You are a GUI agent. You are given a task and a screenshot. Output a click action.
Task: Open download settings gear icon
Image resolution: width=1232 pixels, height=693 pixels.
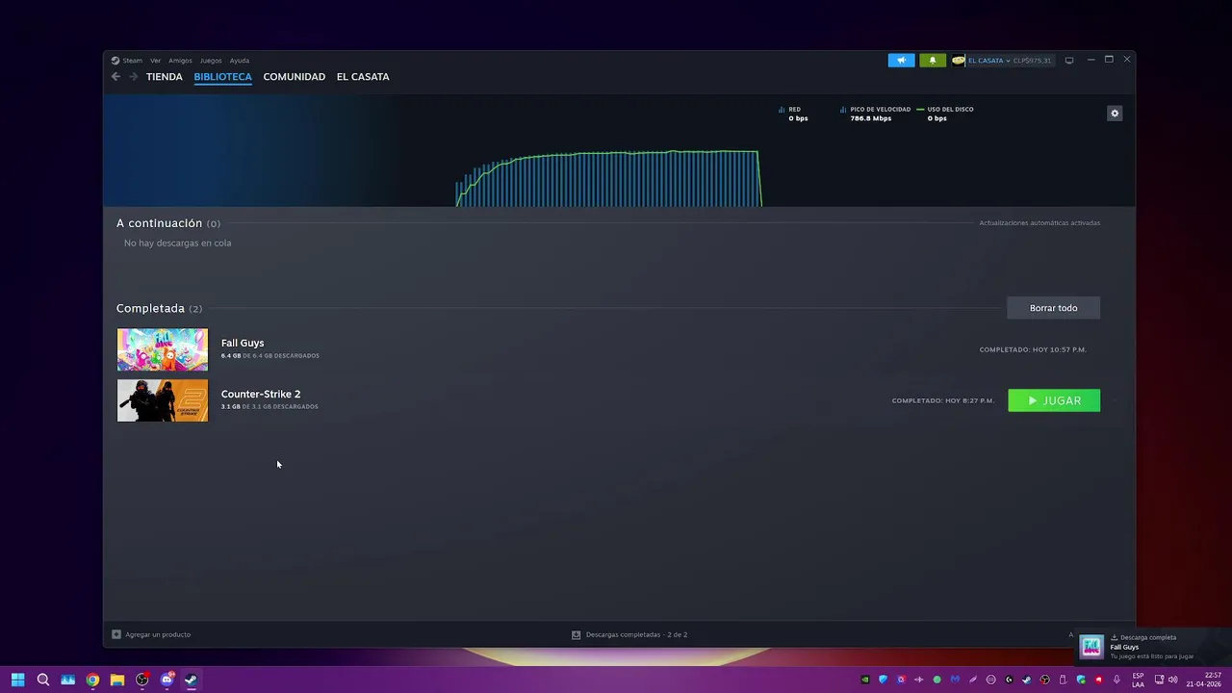(1115, 114)
